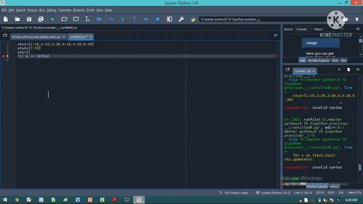Click the LSP Python ready status
The width and height of the screenshot is (363, 204).
[234, 193]
